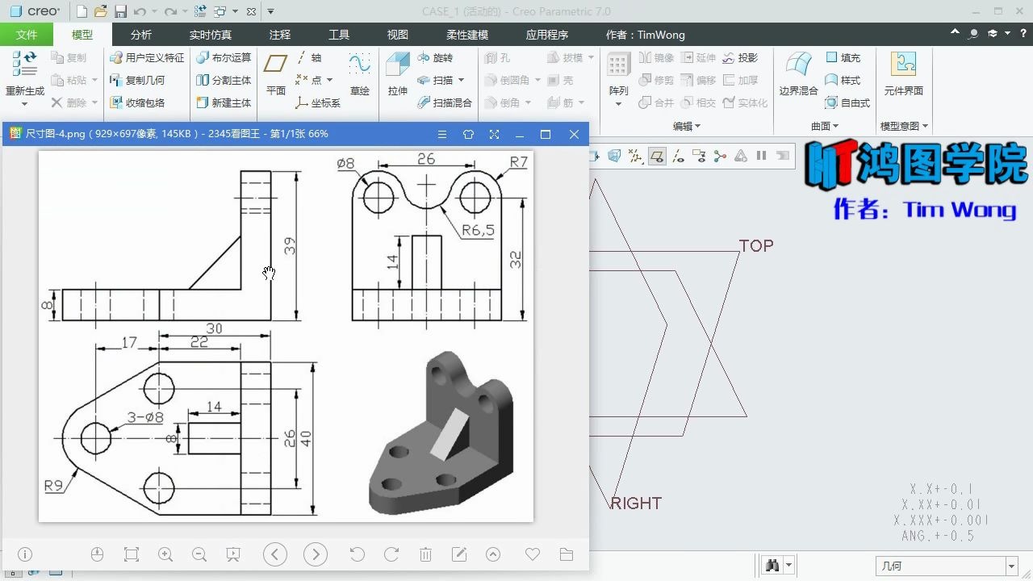Toggle like heart in image viewer
Image resolution: width=1033 pixels, height=581 pixels.
pos(532,554)
